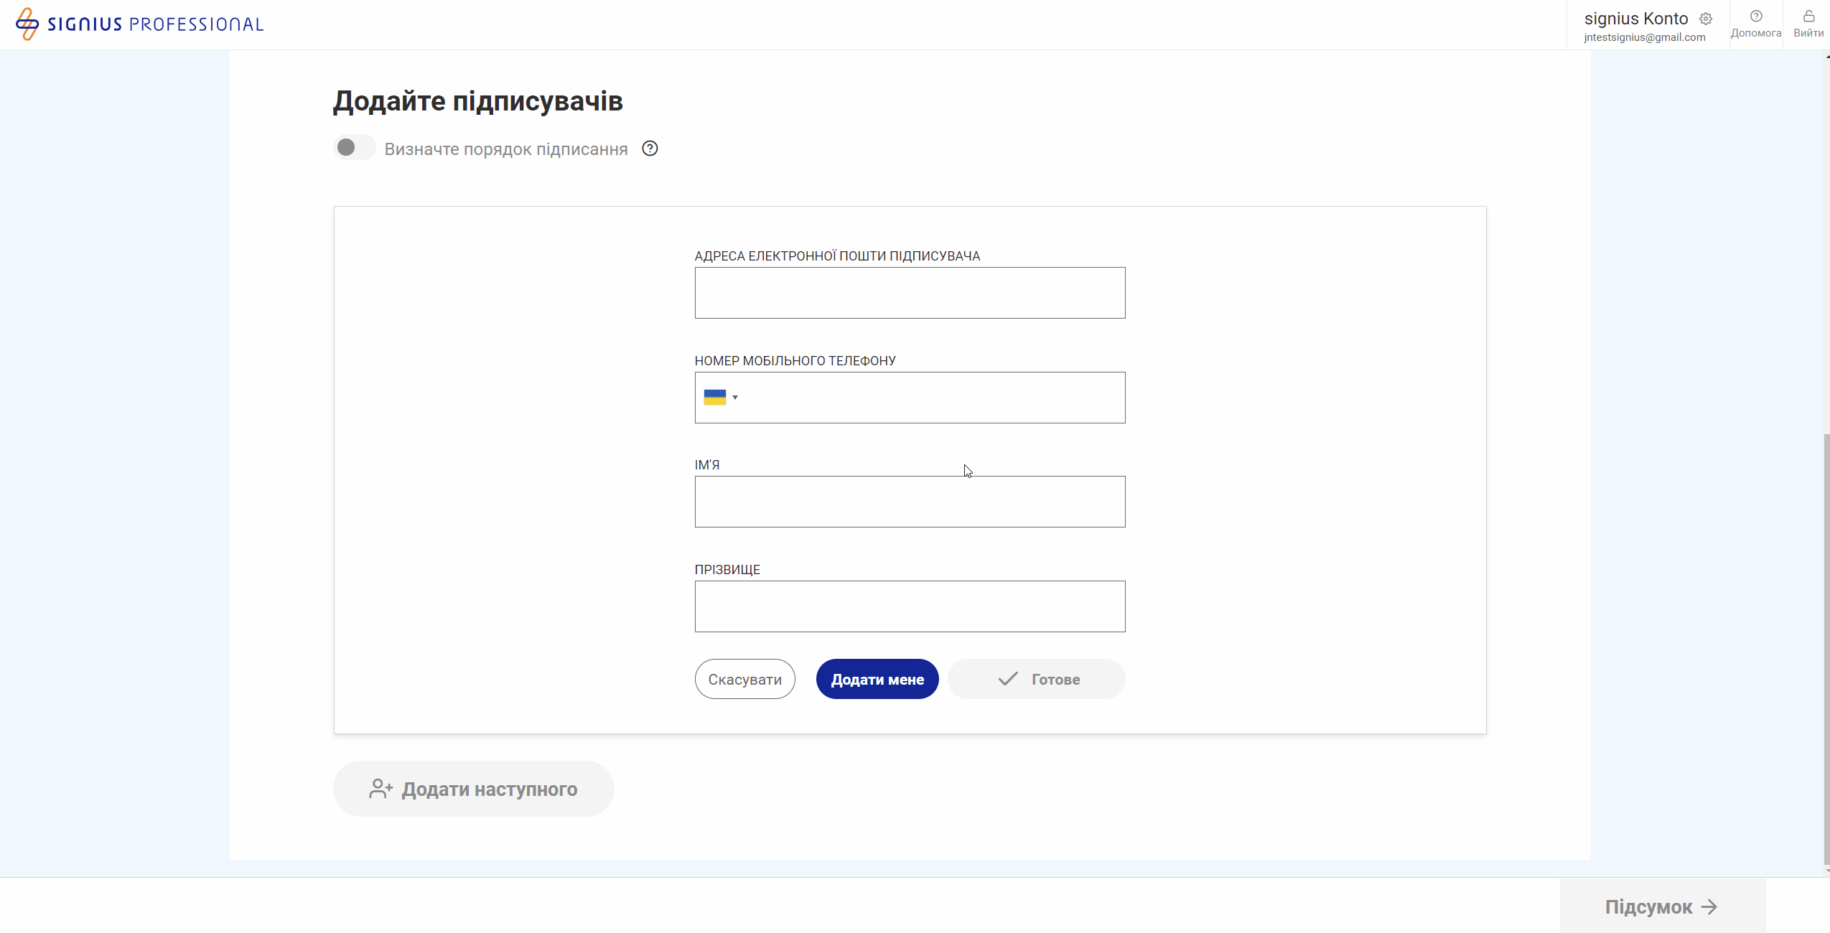Viewport: 1830px width, 933px height.
Task: Click mobile phone number field
Action: pos(933,398)
